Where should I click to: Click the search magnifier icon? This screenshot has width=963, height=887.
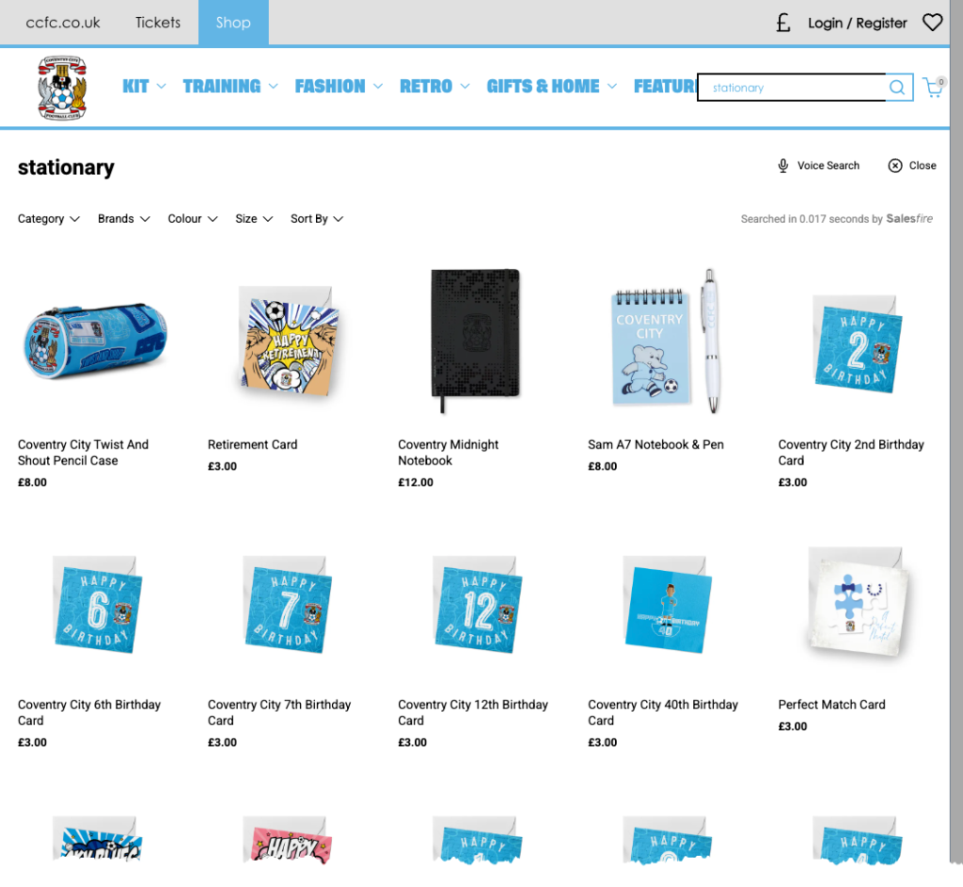pyautogui.click(x=897, y=87)
